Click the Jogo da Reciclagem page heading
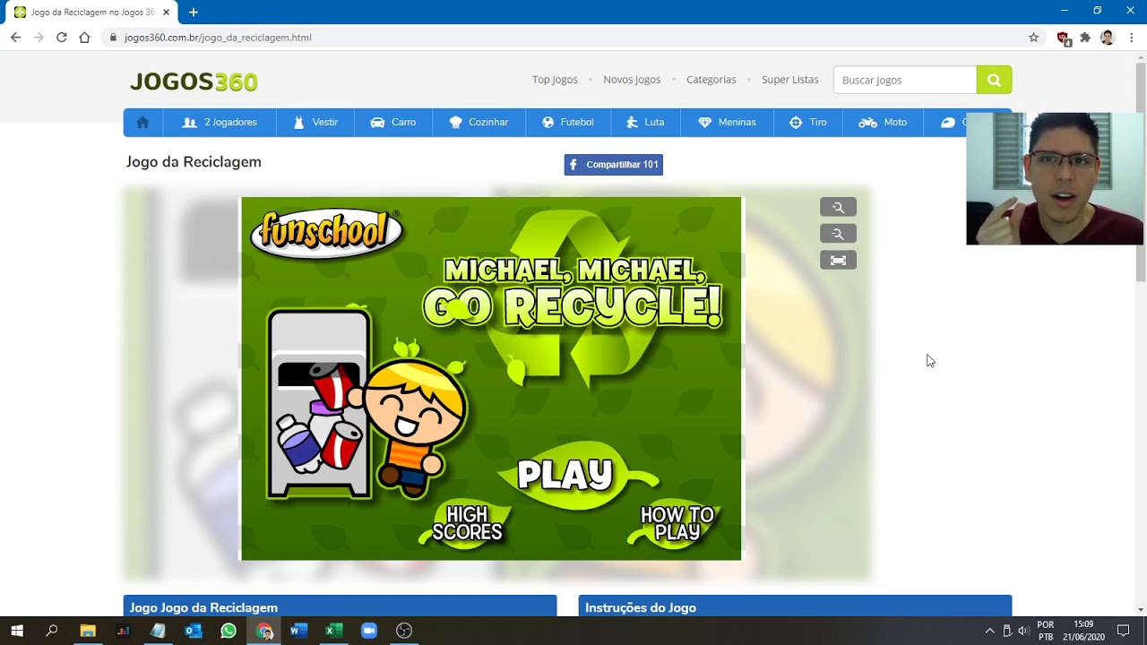1147x645 pixels. (x=194, y=162)
